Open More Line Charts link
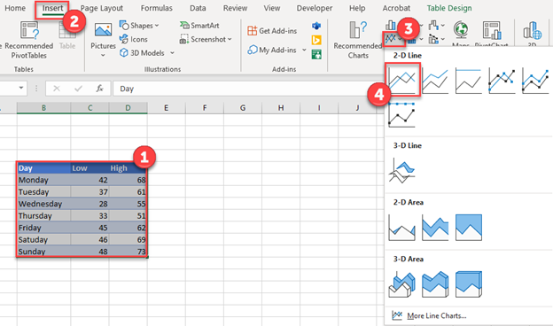 click(x=437, y=315)
